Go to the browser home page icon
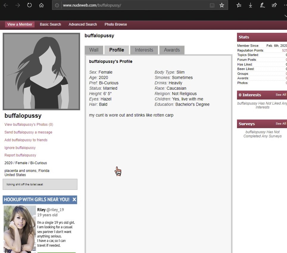The height and width of the screenshot is (253, 287). click(41, 5)
